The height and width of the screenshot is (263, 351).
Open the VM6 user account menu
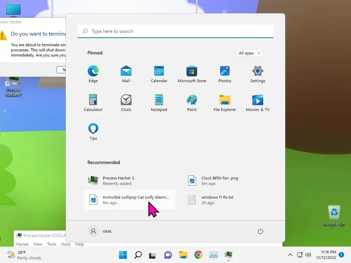100,231
